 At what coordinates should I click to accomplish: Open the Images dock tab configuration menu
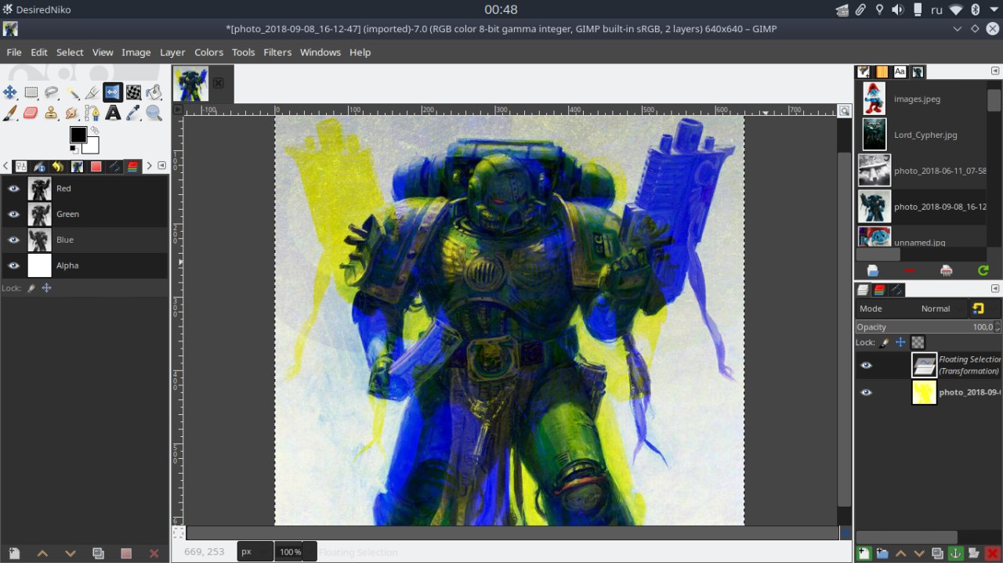pos(996,71)
